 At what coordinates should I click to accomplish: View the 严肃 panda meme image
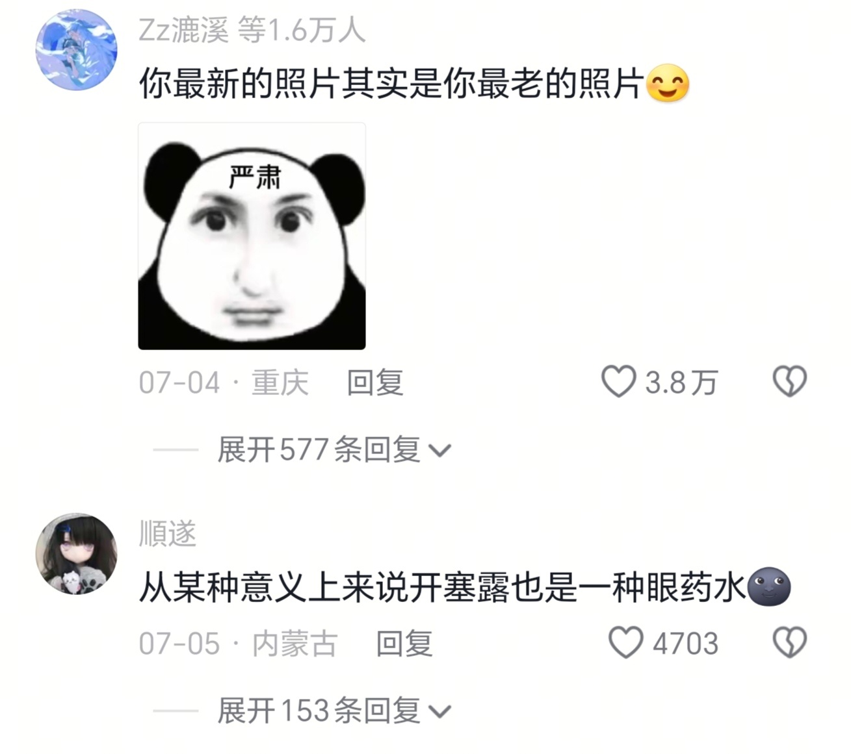(x=252, y=236)
